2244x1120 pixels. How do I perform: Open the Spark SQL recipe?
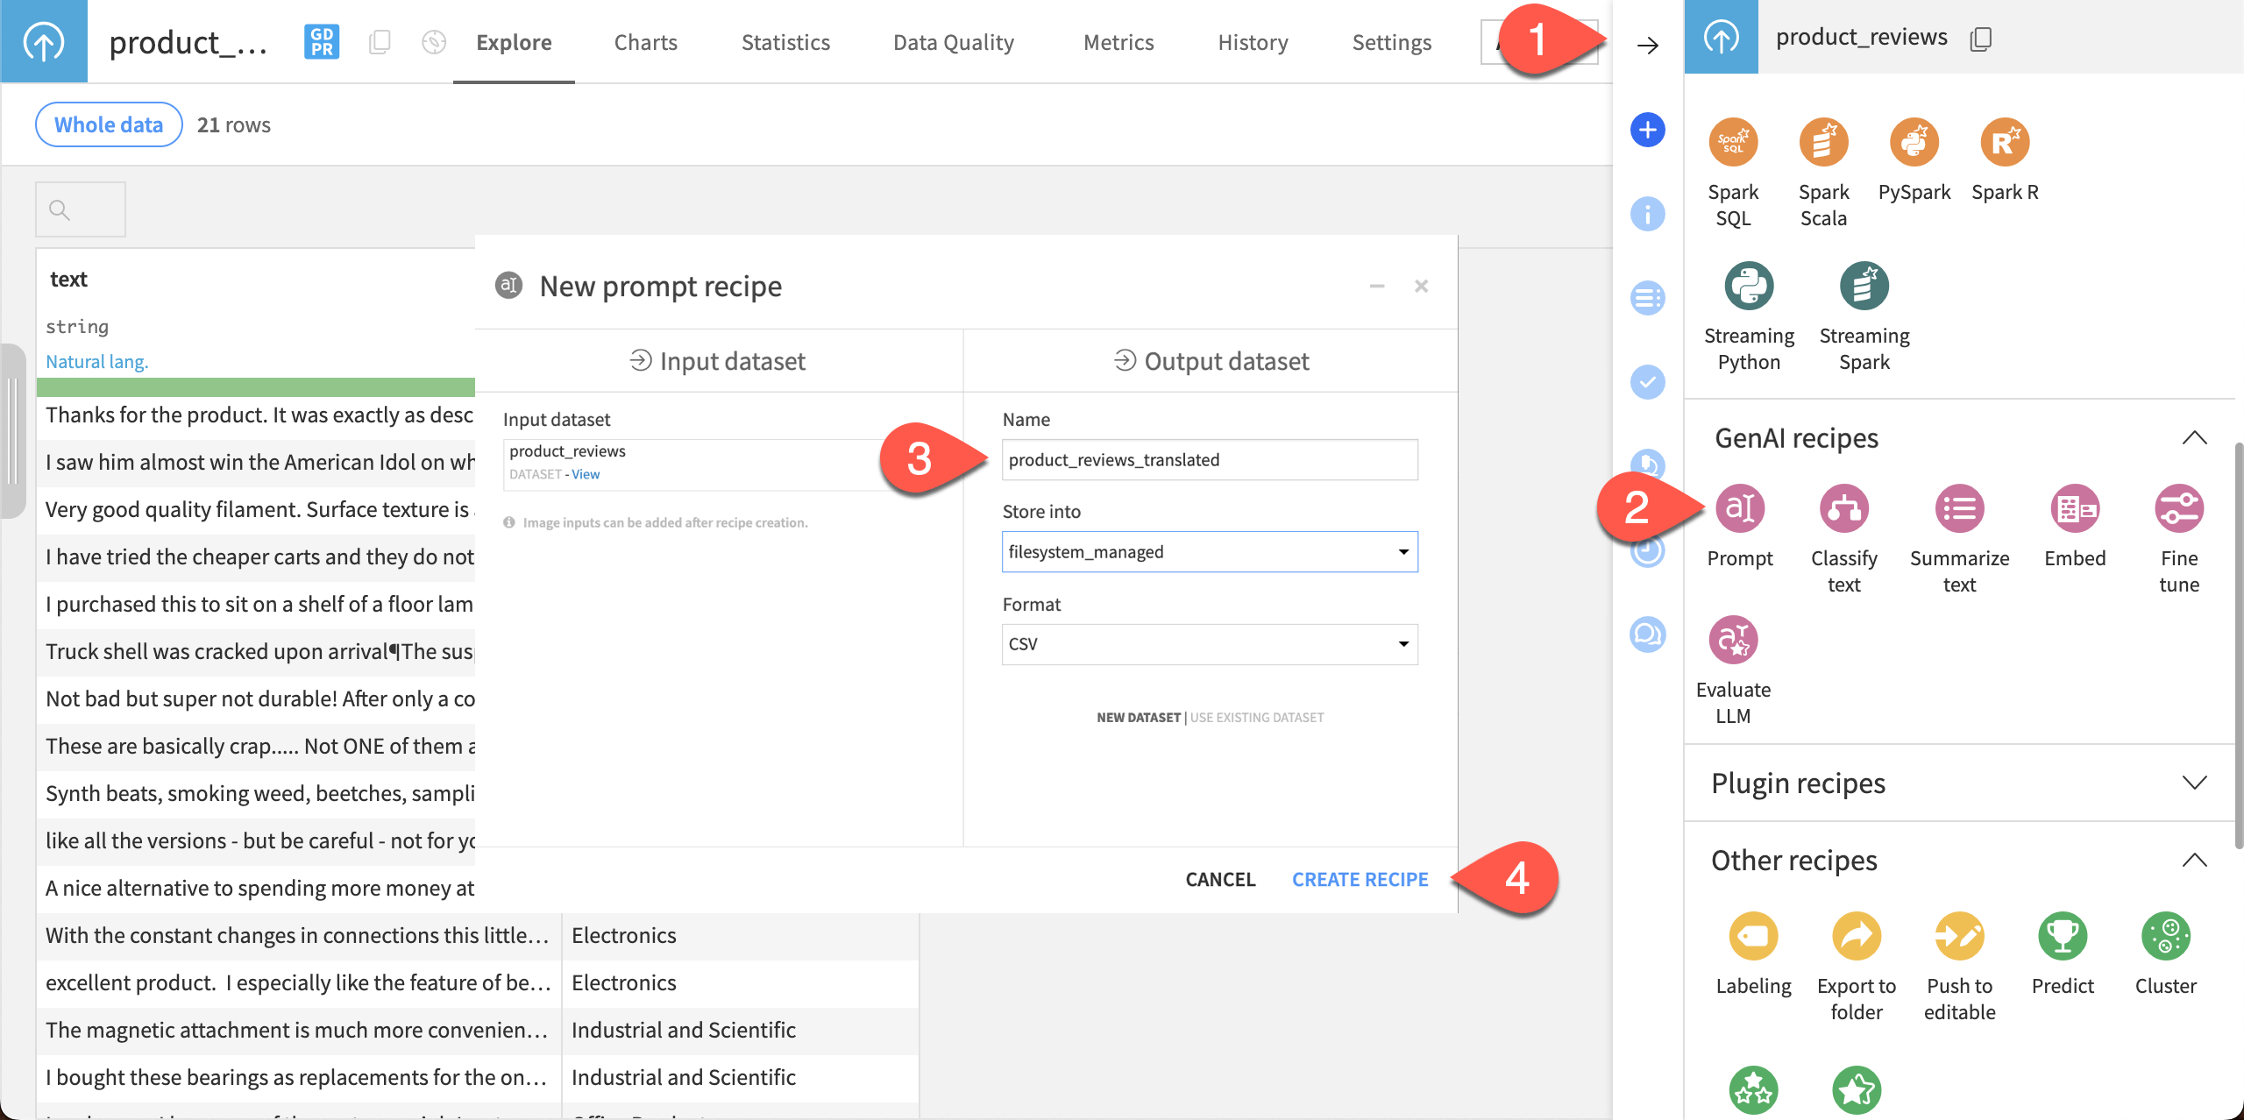click(x=1733, y=141)
